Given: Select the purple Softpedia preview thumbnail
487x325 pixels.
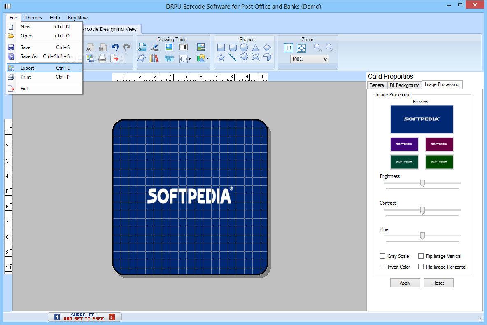Looking at the screenshot, I should point(404,144).
